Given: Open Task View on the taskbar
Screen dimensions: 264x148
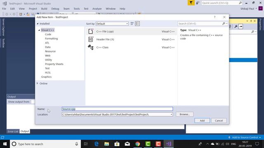Looking at the screenshot, I should tap(86, 144).
